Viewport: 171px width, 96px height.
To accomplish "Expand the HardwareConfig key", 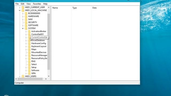I will (26, 43).
